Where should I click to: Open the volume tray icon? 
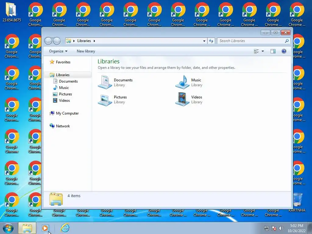point(281,228)
